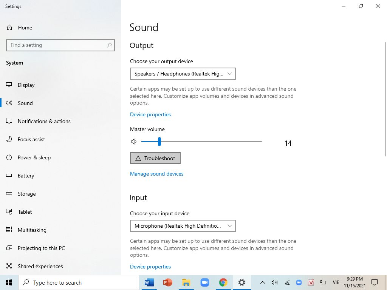This screenshot has width=387, height=290.
Task: Open the Windows Start menu
Action: 9,282
